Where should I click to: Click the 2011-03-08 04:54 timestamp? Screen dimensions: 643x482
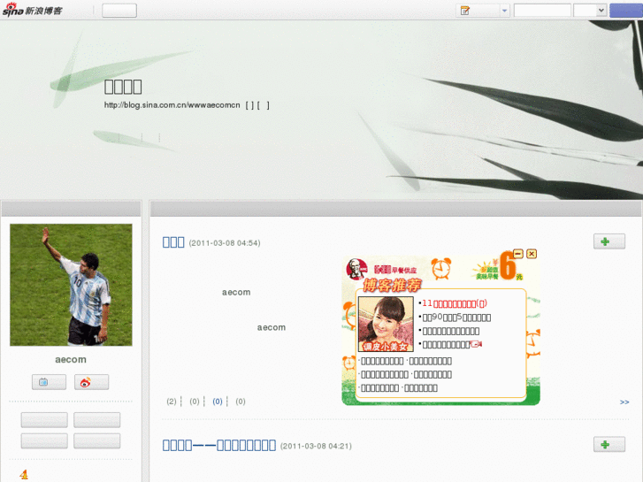tap(225, 243)
